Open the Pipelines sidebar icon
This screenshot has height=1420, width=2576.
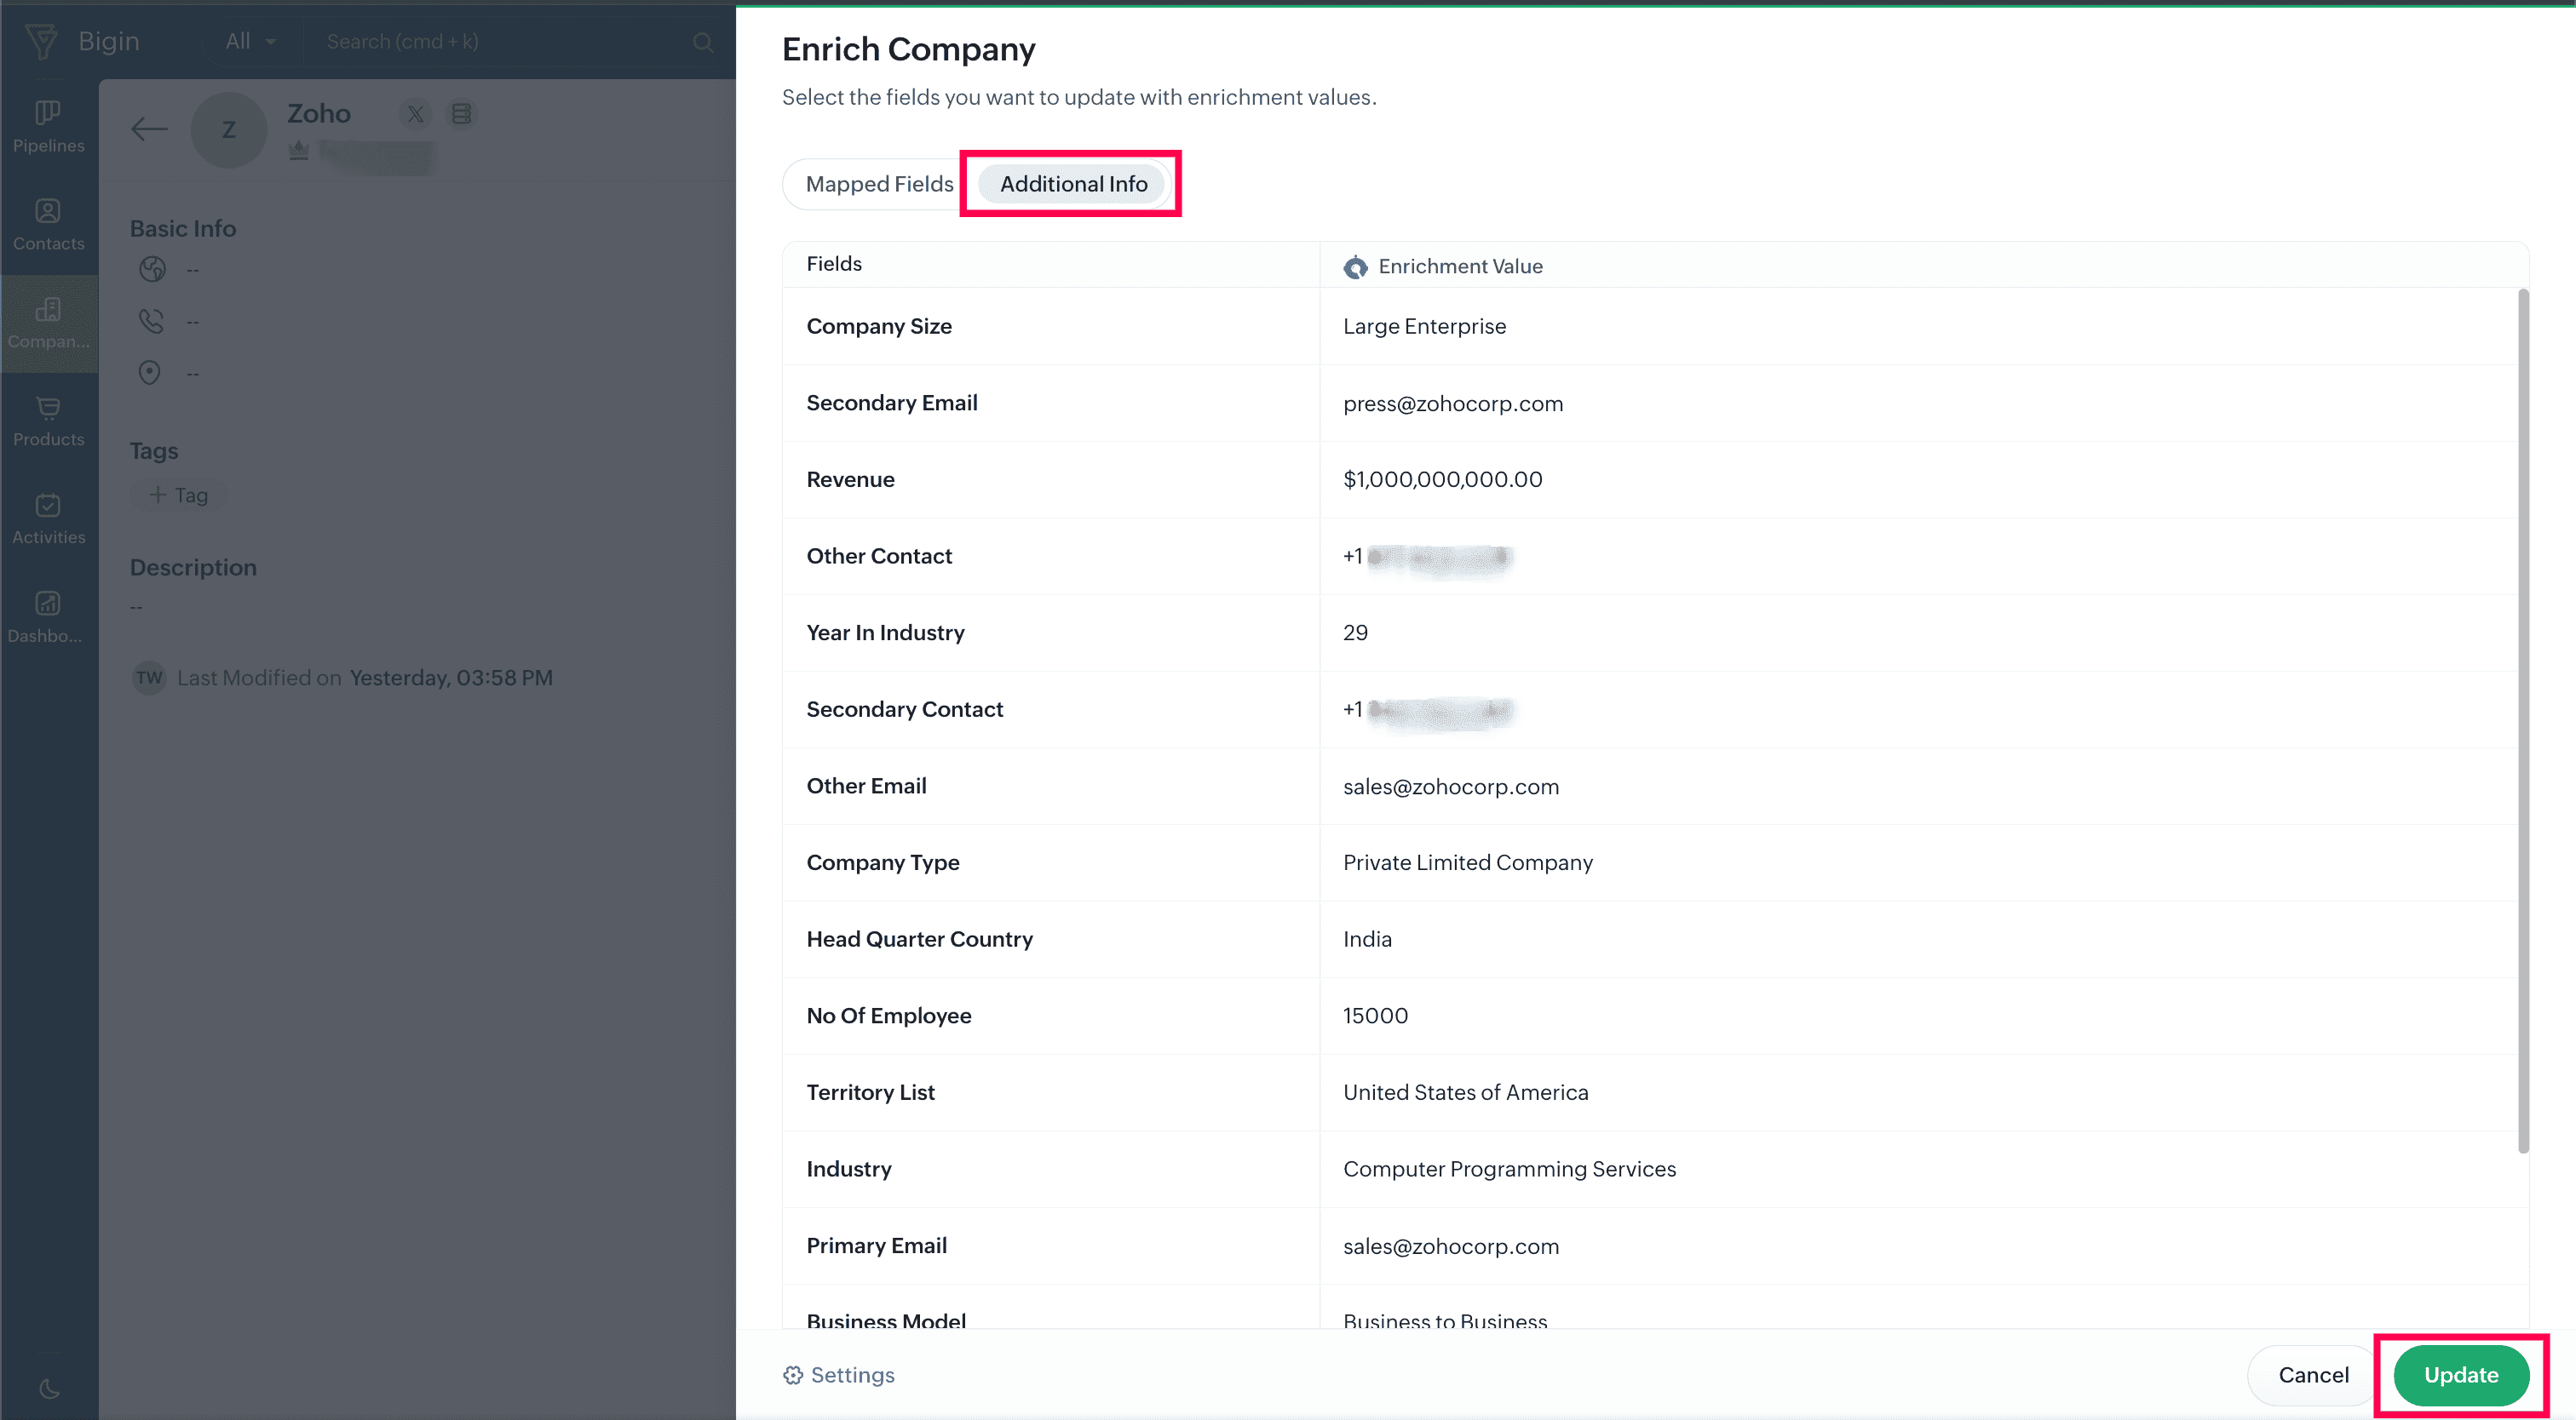point(48,126)
